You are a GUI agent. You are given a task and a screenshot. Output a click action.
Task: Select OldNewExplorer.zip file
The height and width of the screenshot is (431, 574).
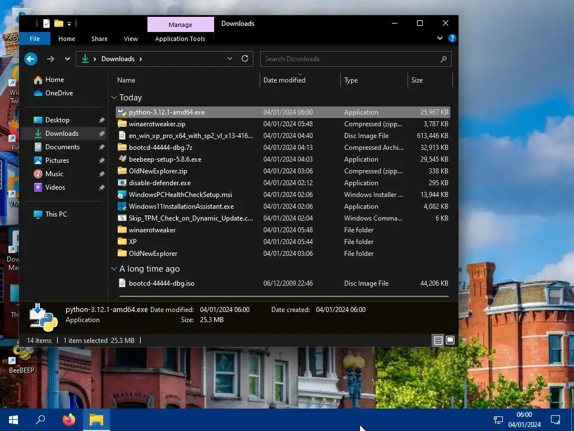coord(283,171)
